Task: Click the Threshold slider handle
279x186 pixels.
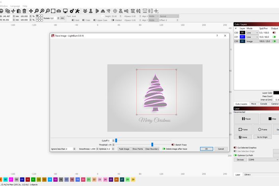Action: click(x=152, y=145)
